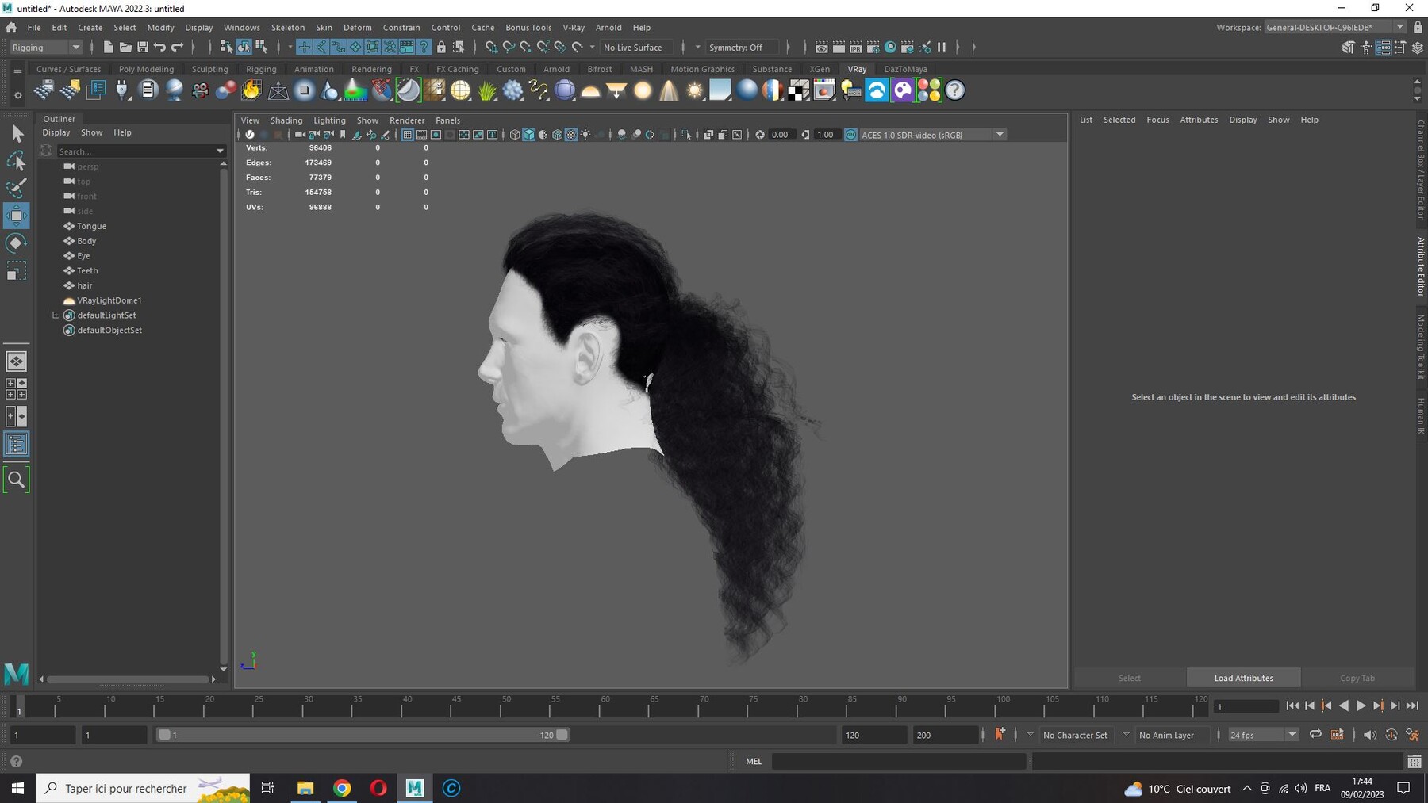Switch to the XGen shelf tab
1428x803 pixels.
pos(820,69)
